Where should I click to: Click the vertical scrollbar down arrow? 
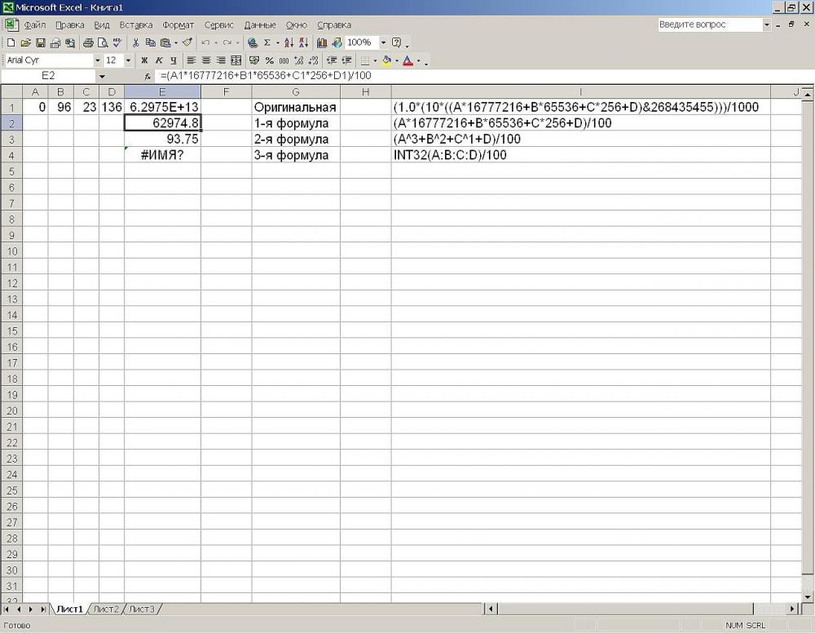(x=807, y=596)
